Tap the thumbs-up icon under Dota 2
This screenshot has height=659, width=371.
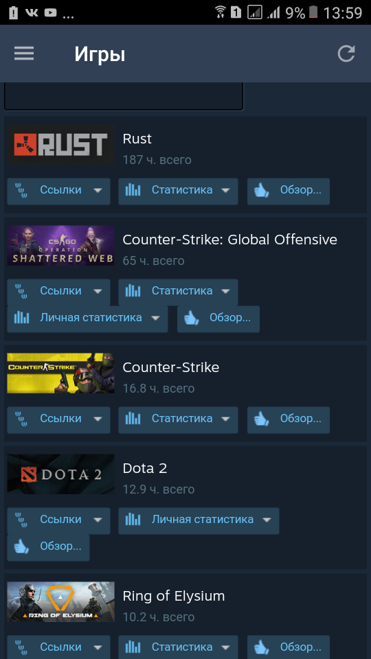pos(21,547)
